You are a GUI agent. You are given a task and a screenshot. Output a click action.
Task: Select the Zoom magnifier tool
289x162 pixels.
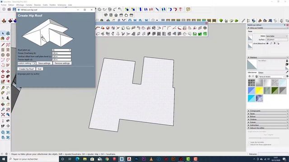point(3,109)
